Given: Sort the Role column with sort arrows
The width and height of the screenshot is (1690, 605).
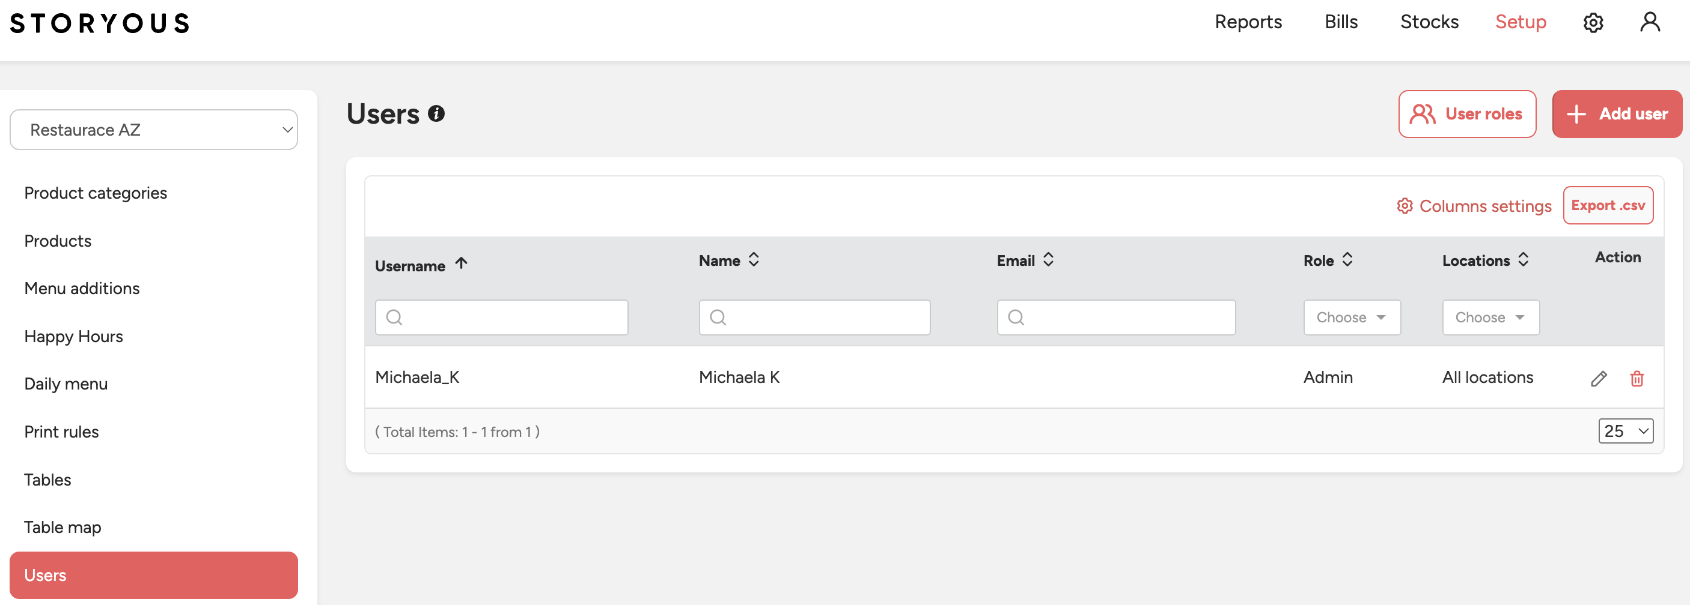Looking at the screenshot, I should (x=1347, y=260).
